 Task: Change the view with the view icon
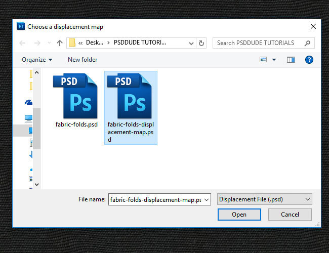coord(263,60)
